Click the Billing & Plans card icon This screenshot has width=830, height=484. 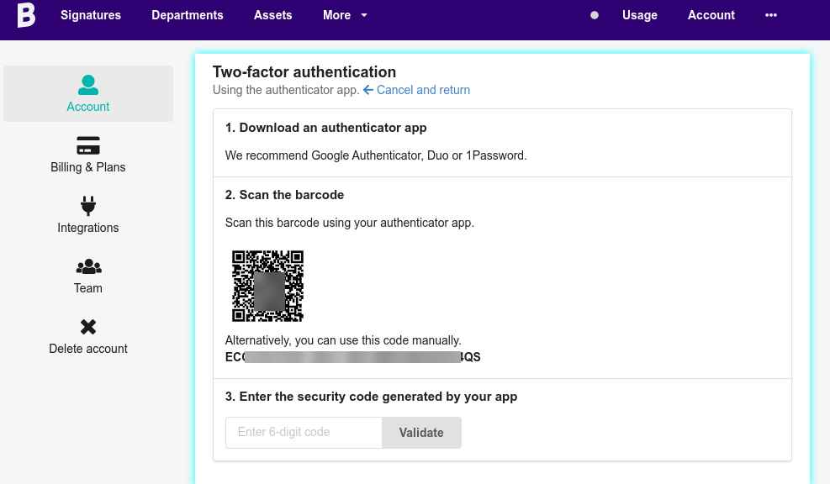tap(87, 145)
